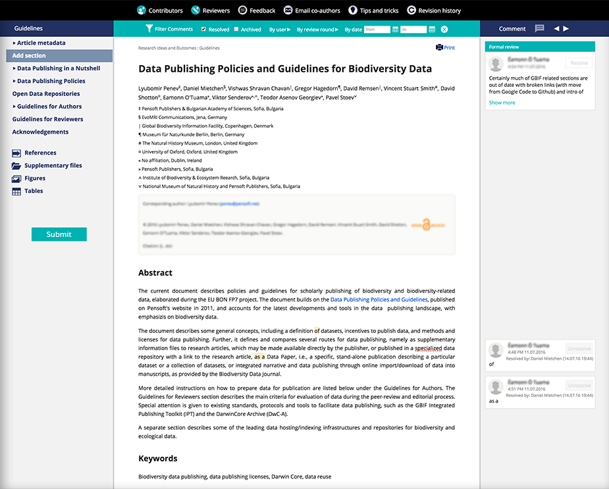Screen dimensions: 609x489
Task: Click the Filter Comments funnel icon
Action: [x=149, y=28]
